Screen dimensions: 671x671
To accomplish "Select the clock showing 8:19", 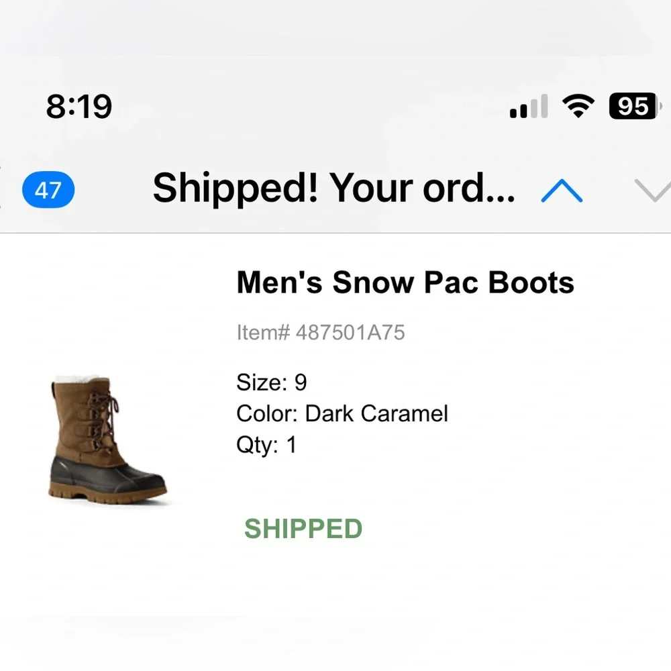I will pos(79,106).
